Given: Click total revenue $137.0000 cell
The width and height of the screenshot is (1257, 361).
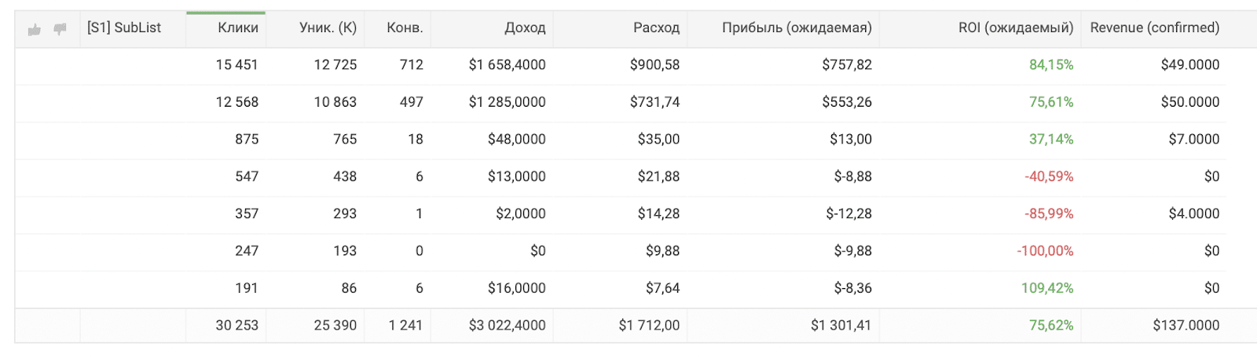Looking at the screenshot, I should pos(1186,325).
